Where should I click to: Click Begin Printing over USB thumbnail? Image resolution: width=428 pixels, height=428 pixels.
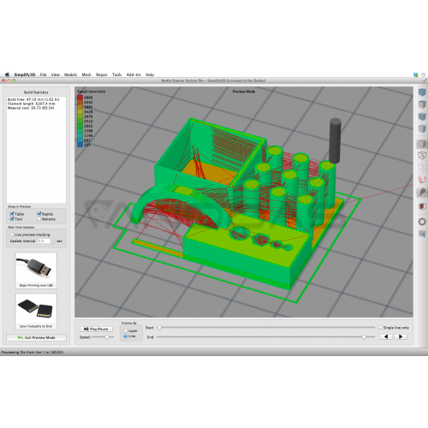tap(36, 270)
